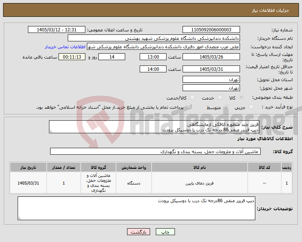Screen dimensions: 302x242
Task: Select the خدمت radio button
Action: (220, 97)
